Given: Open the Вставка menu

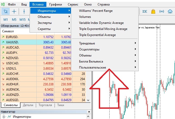Looking at the screenshot, I should [x=38, y=4].
